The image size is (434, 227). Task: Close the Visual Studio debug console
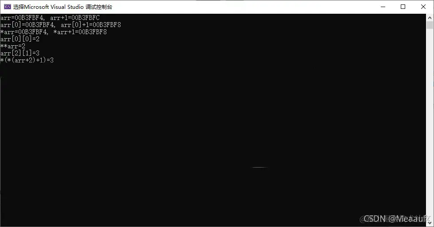point(423,7)
